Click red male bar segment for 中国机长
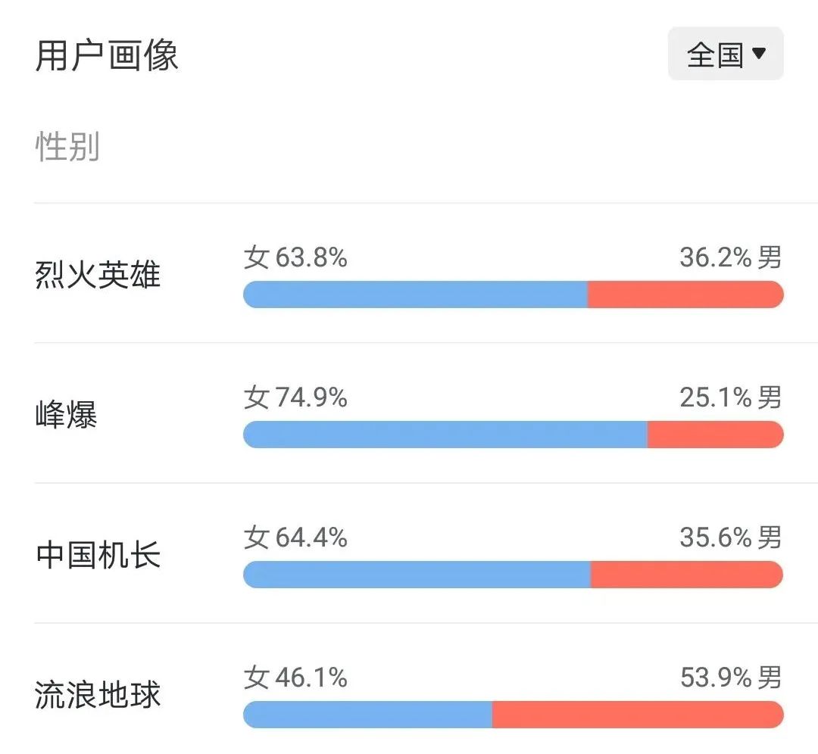 (686, 575)
